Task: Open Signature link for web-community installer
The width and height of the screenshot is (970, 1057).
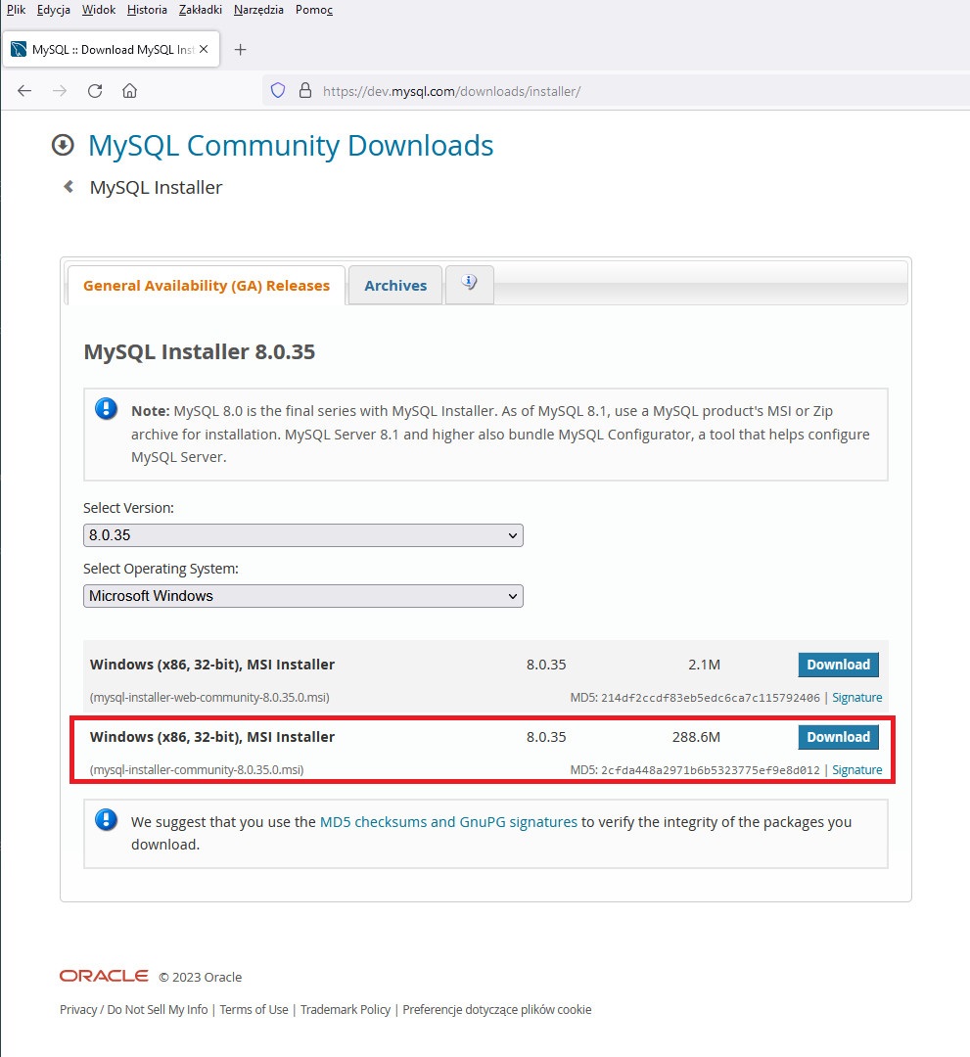Action: 856,697
